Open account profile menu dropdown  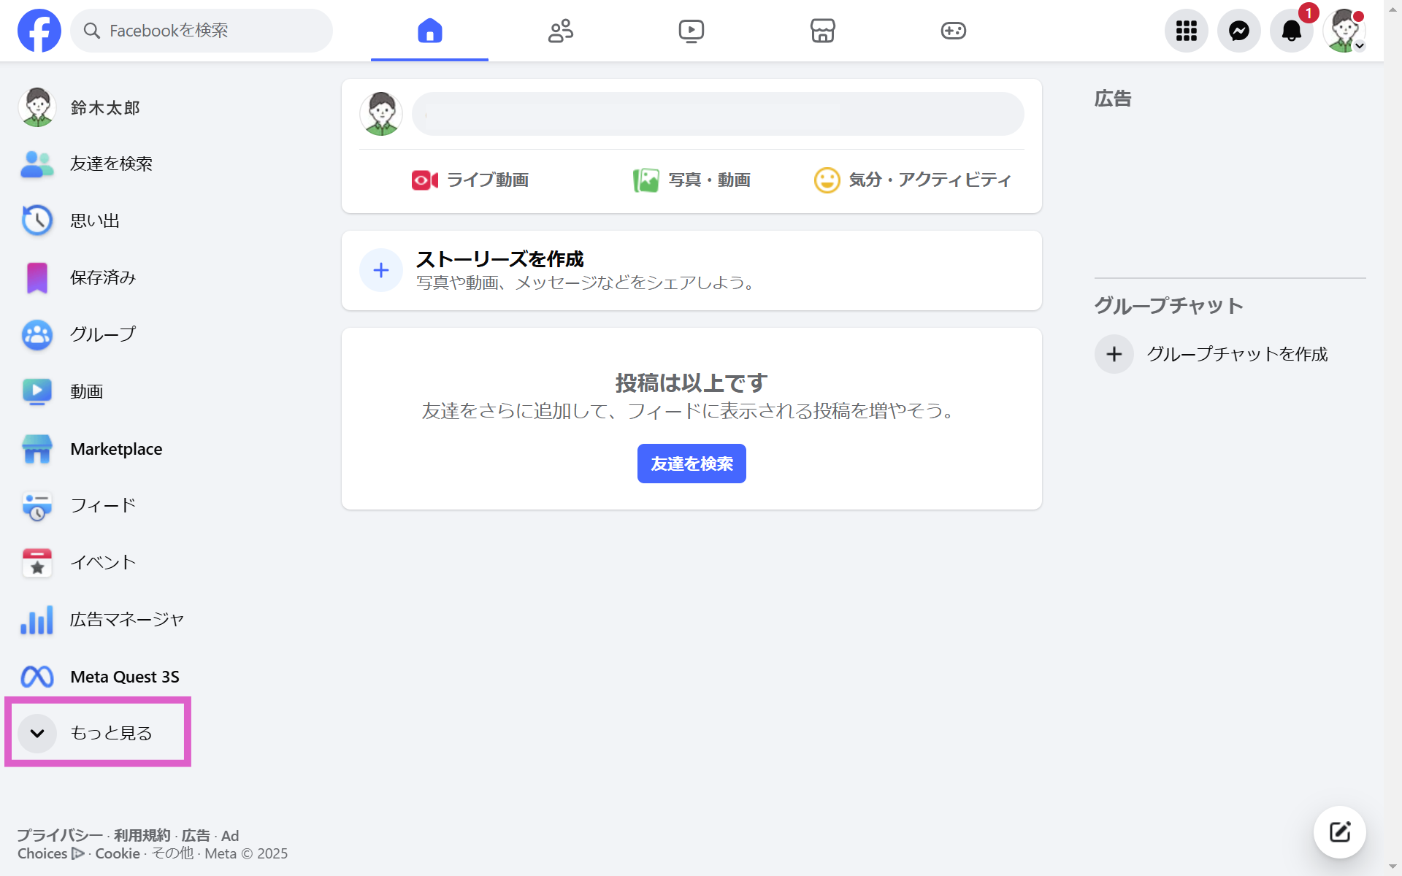pyautogui.click(x=1344, y=31)
